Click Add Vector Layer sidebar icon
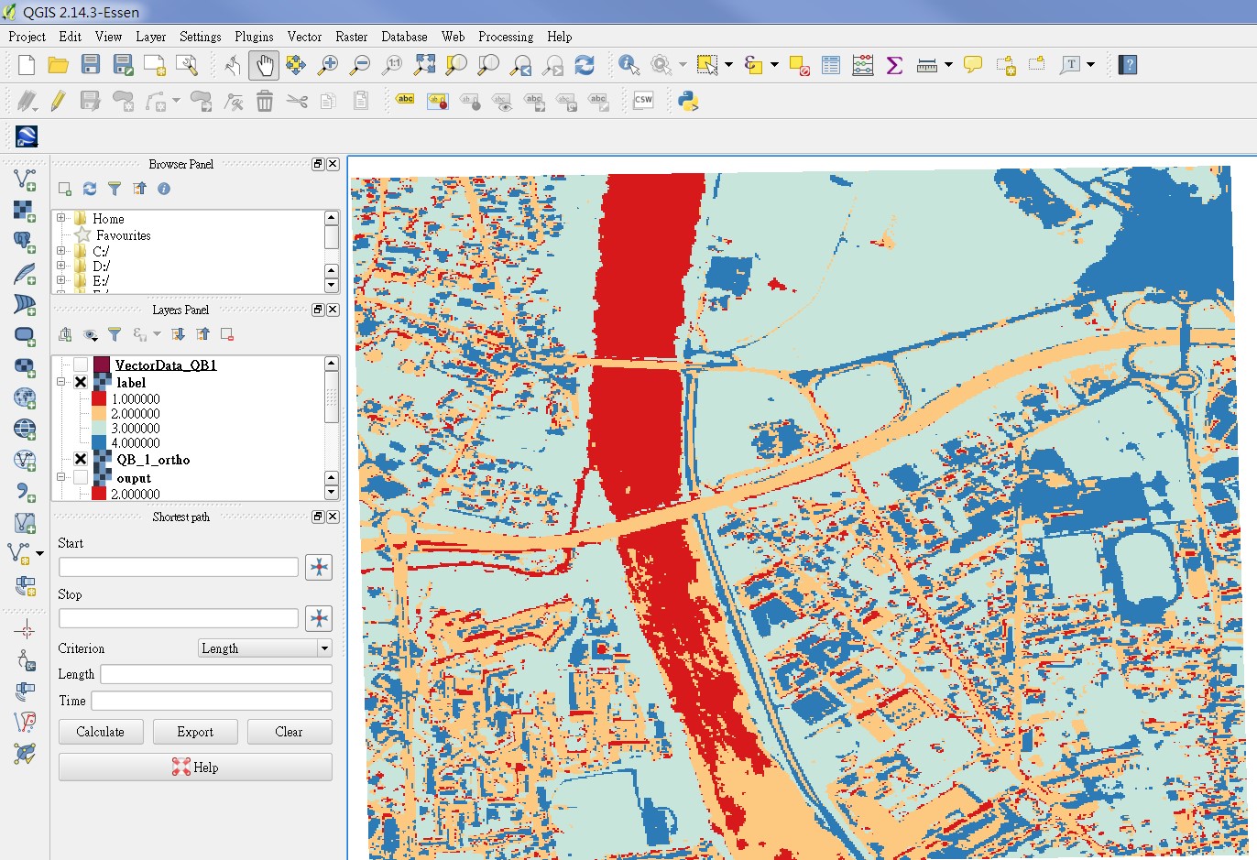The width and height of the screenshot is (1257, 860). pos(25,180)
